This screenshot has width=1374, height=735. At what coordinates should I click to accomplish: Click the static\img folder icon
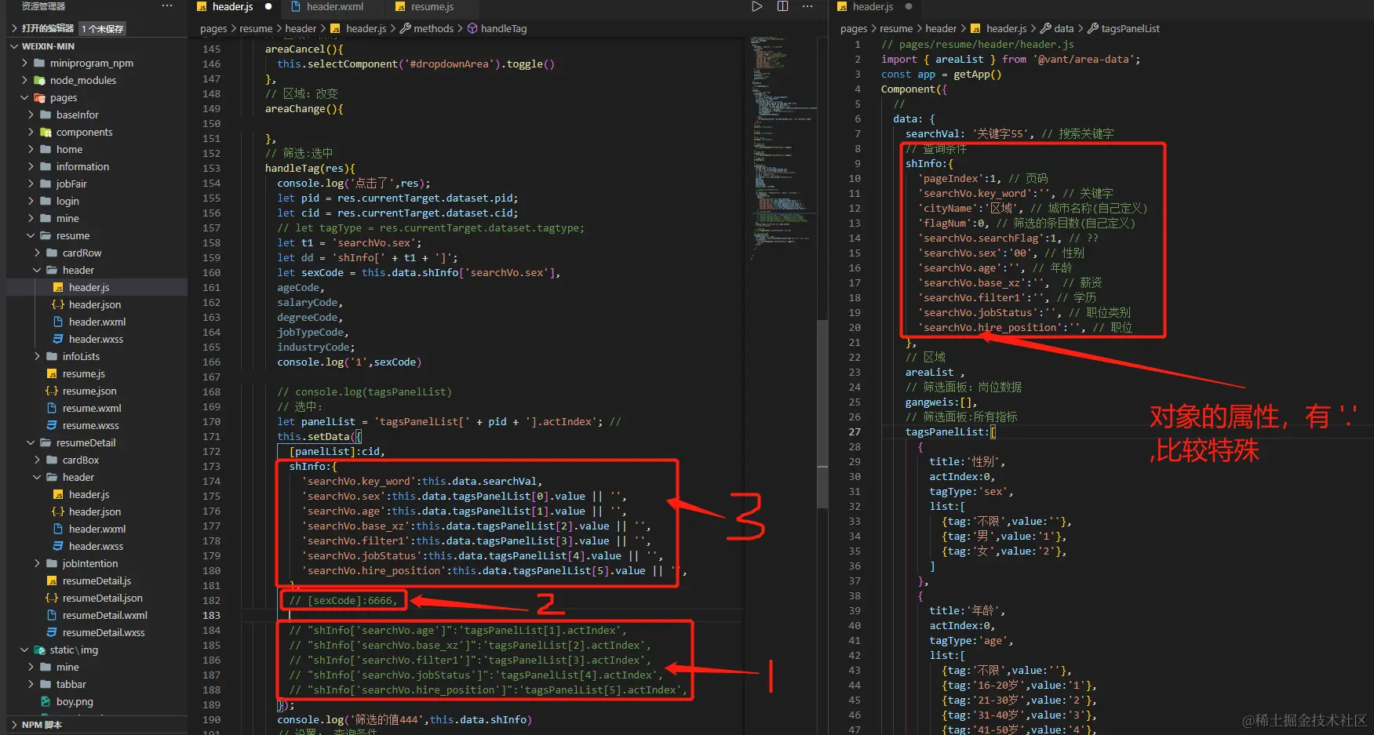tap(39, 650)
